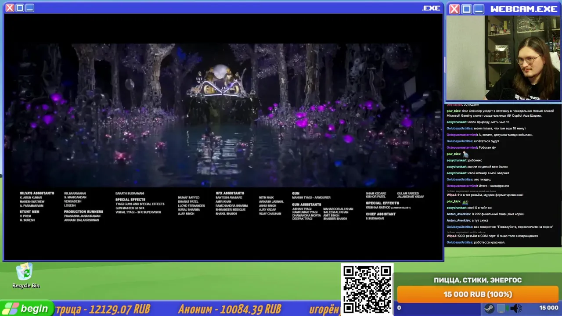Click credits heading CHIEF ASSISTANT
The width and height of the screenshot is (562, 316).
pos(381,214)
